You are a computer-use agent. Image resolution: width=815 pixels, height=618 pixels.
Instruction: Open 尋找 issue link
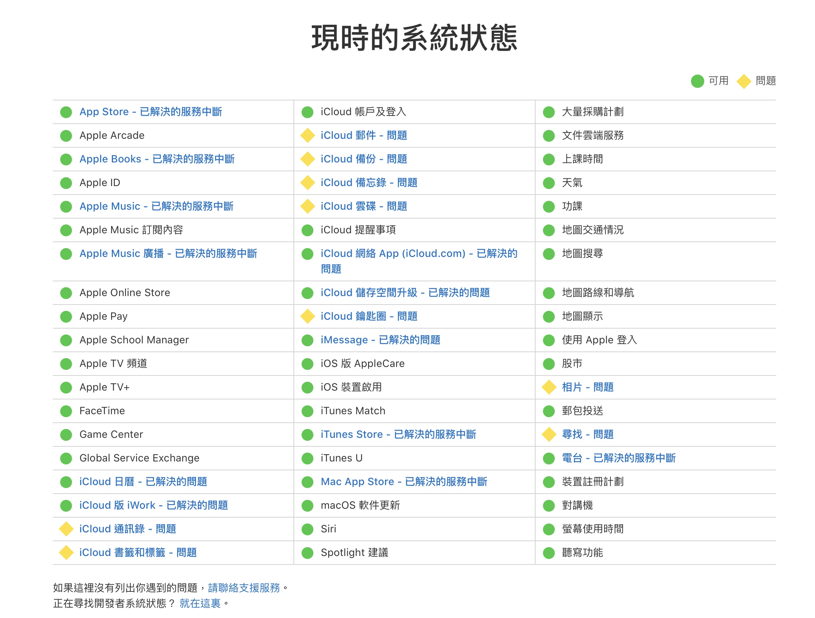pos(588,435)
